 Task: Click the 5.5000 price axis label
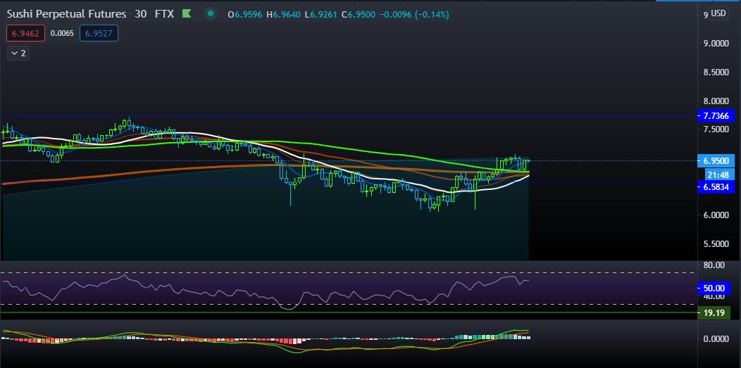[716, 244]
